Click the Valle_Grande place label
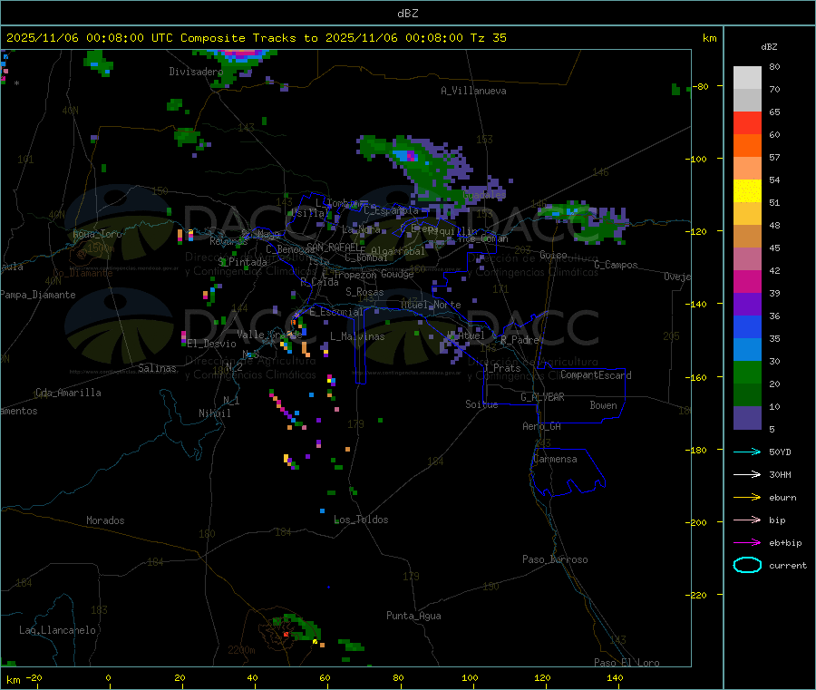 [269, 335]
